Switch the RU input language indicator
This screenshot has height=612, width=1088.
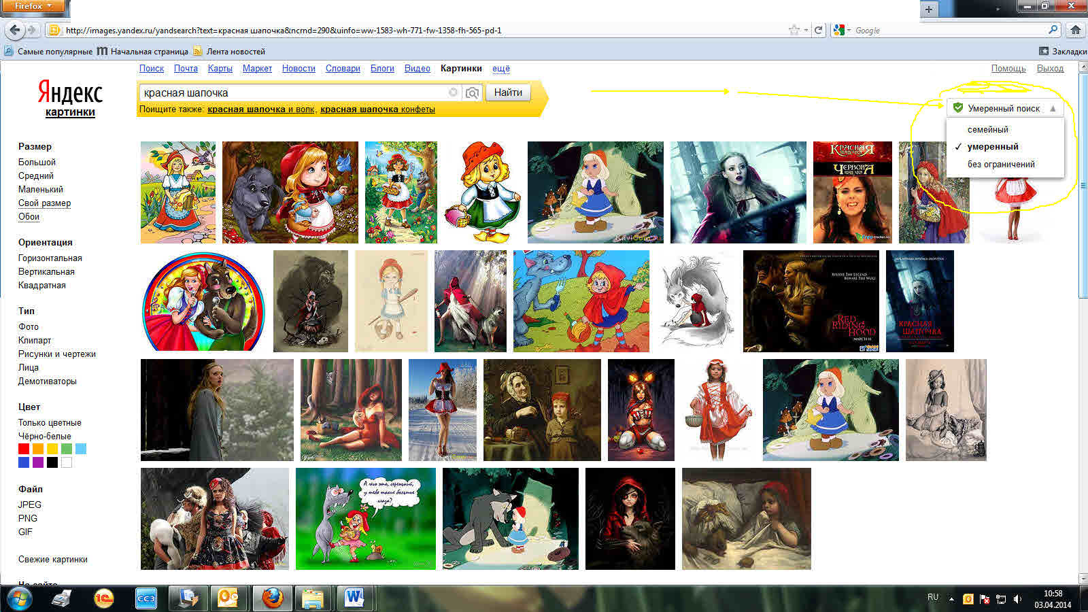(x=933, y=597)
